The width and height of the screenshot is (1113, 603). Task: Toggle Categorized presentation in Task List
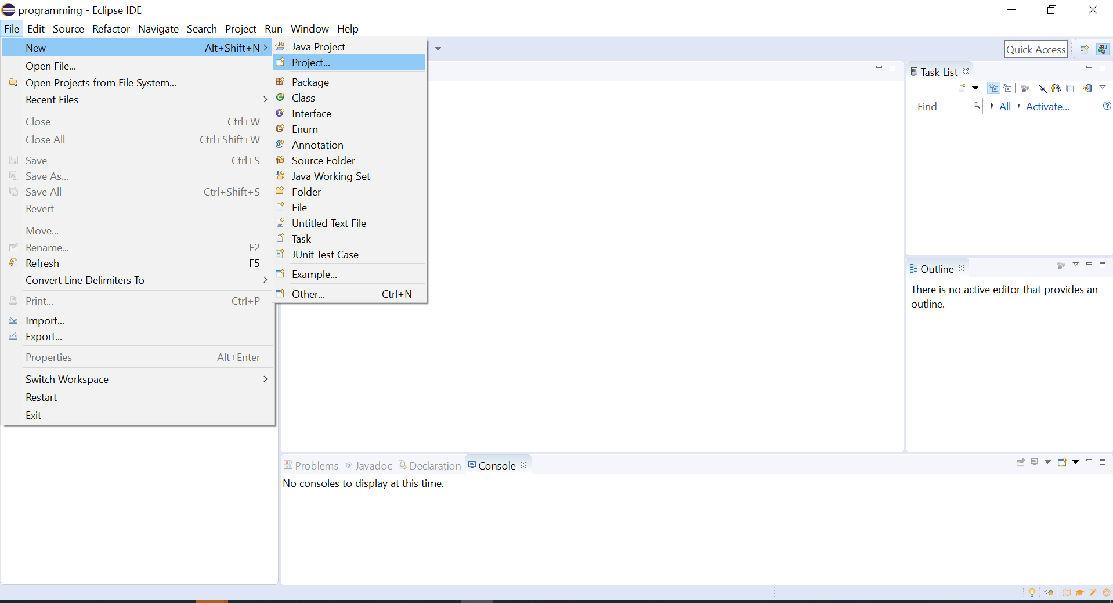click(994, 88)
